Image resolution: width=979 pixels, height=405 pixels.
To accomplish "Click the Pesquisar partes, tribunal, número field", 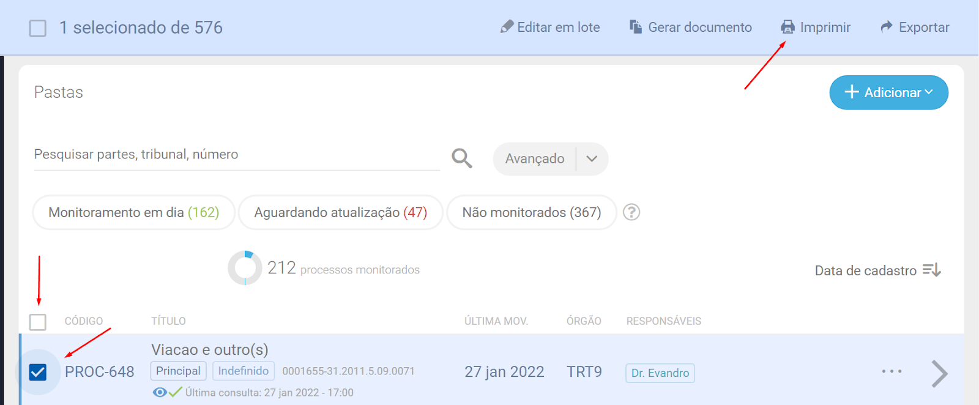I will [236, 155].
